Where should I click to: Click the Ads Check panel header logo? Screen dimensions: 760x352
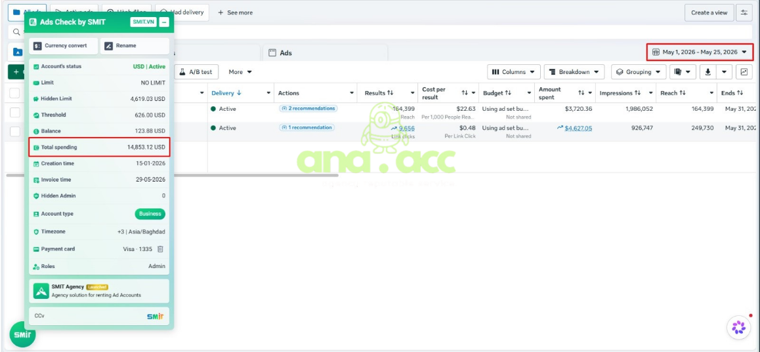tap(33, 22)
